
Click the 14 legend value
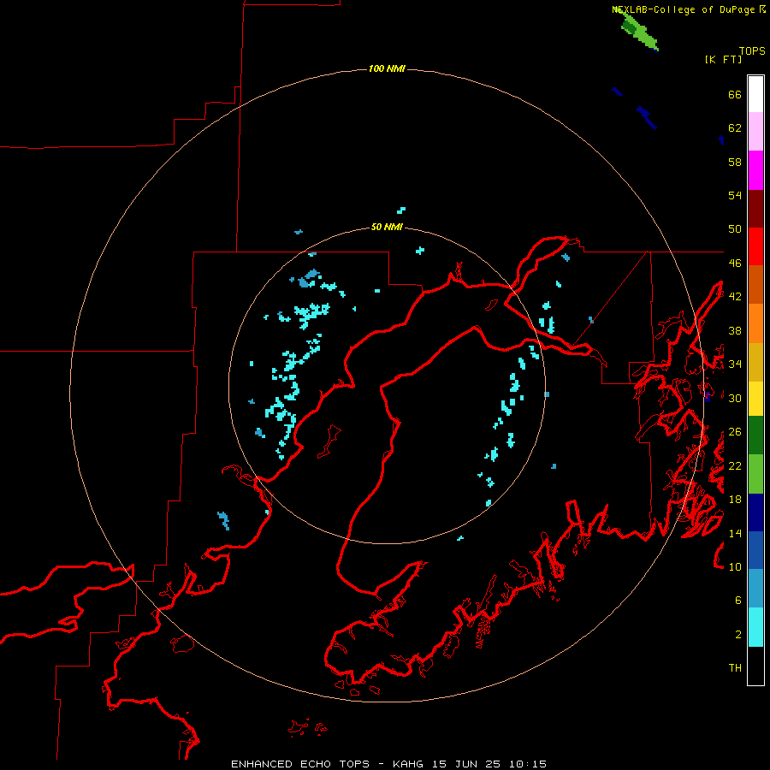pos(735,533)
